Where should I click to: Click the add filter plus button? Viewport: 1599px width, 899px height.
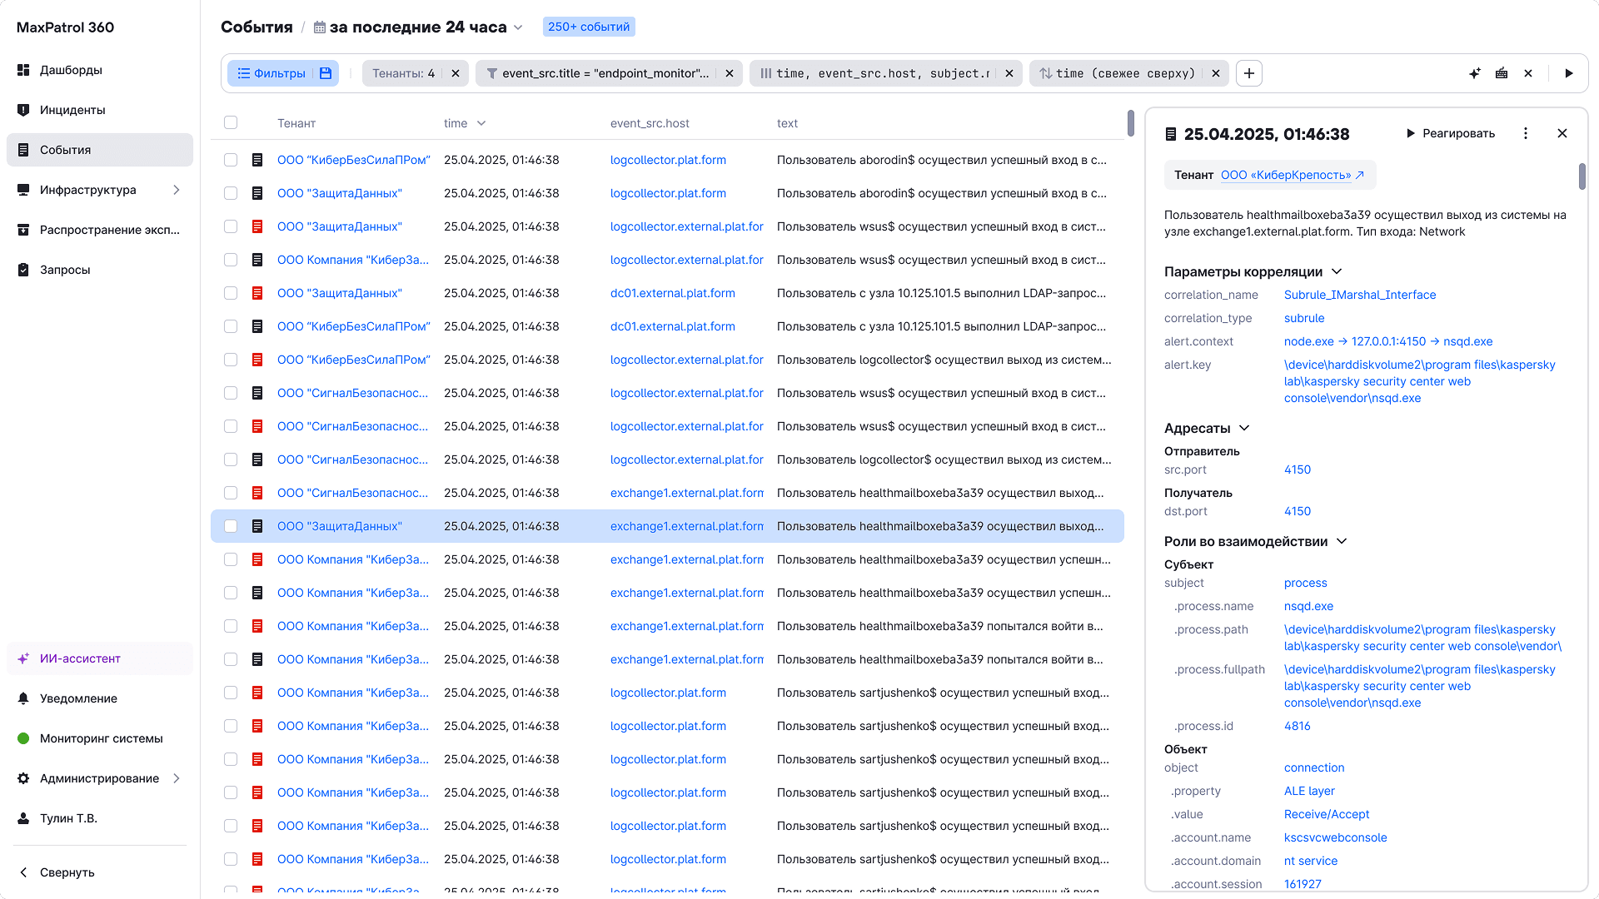pyautogui.click(x=1248, y=73)
